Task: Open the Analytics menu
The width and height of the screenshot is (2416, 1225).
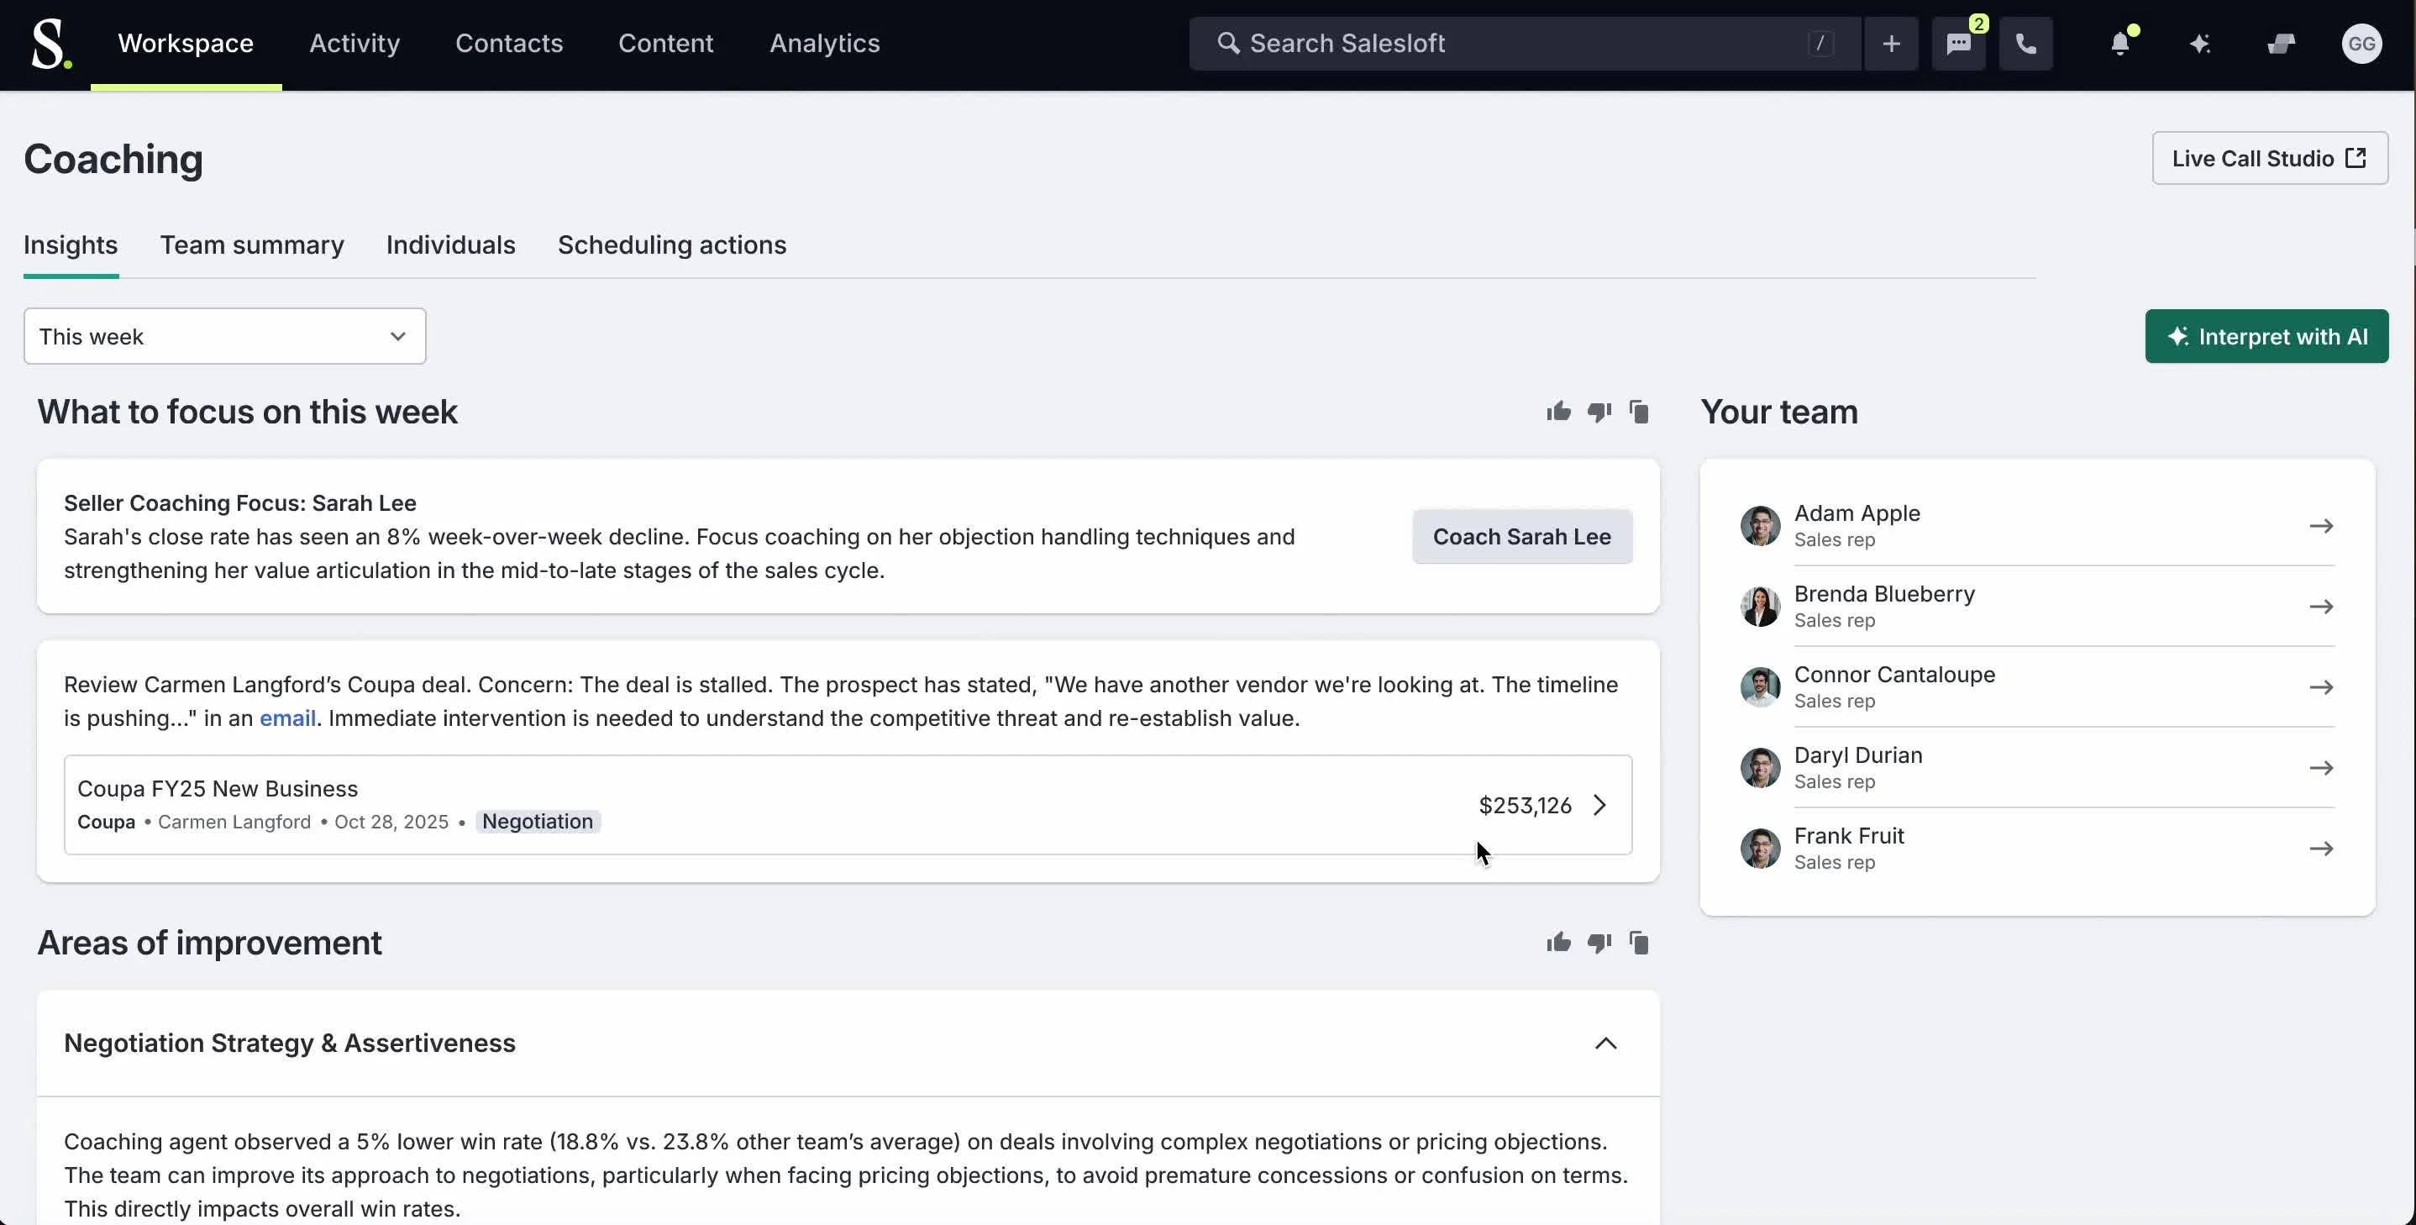Action: pyautogui.click(x=824, y=44)
